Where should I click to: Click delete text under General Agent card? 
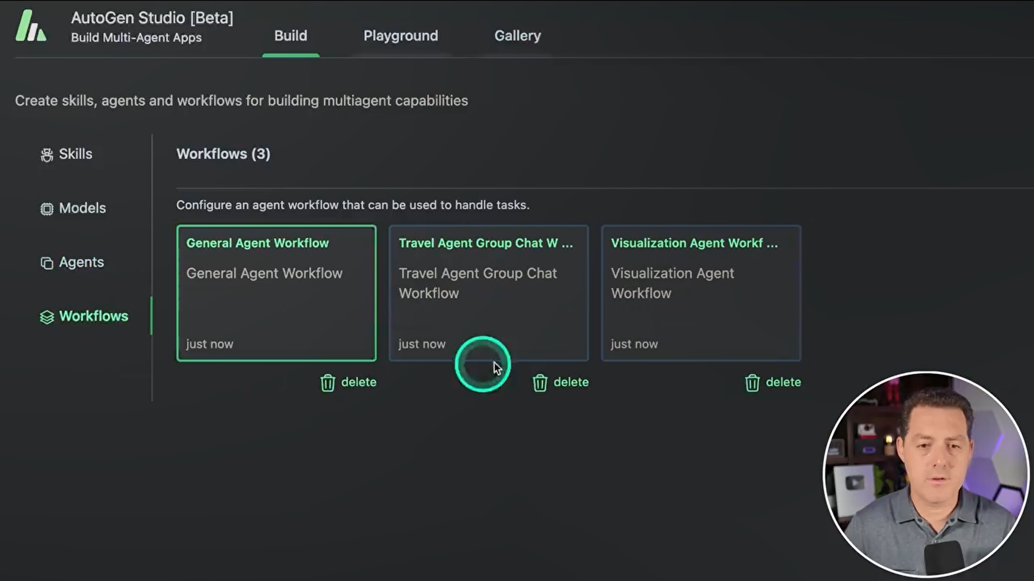tap(358, 382)
